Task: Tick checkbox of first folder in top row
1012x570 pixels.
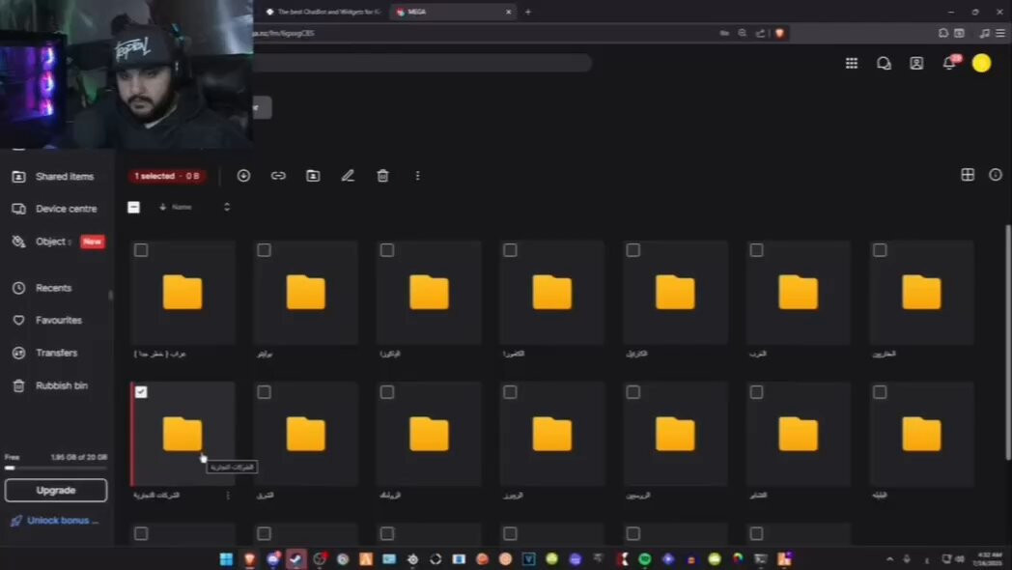Action: (141, 250)
